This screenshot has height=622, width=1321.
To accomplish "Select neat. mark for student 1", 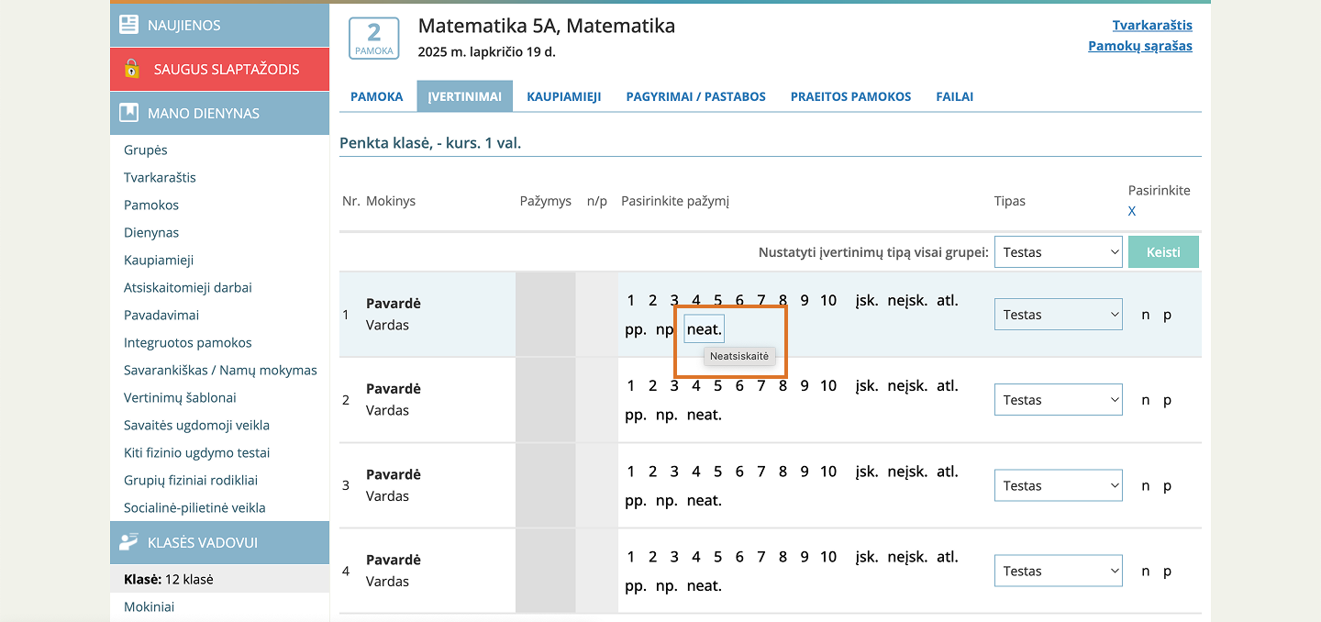I will 705,329.
